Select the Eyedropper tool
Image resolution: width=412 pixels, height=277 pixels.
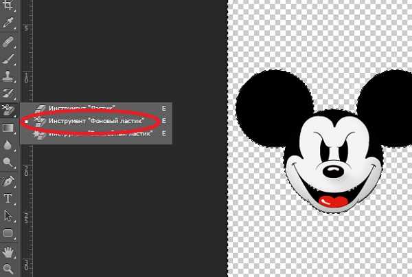coord(8,23)
